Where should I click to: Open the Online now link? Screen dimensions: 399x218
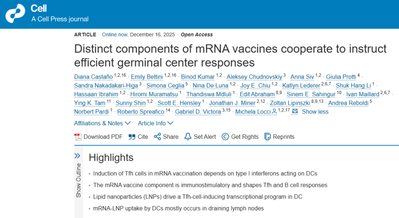pyautogui.click(x=115, y=34)
